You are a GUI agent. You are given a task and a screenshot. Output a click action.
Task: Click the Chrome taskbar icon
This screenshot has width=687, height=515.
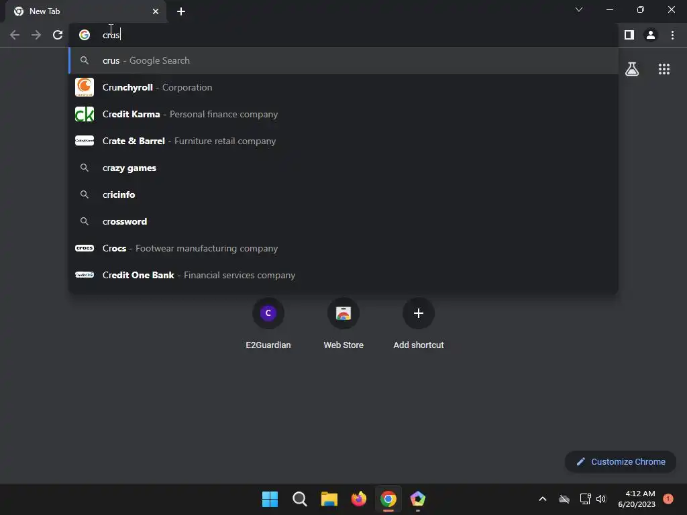(x=388, y=499)
